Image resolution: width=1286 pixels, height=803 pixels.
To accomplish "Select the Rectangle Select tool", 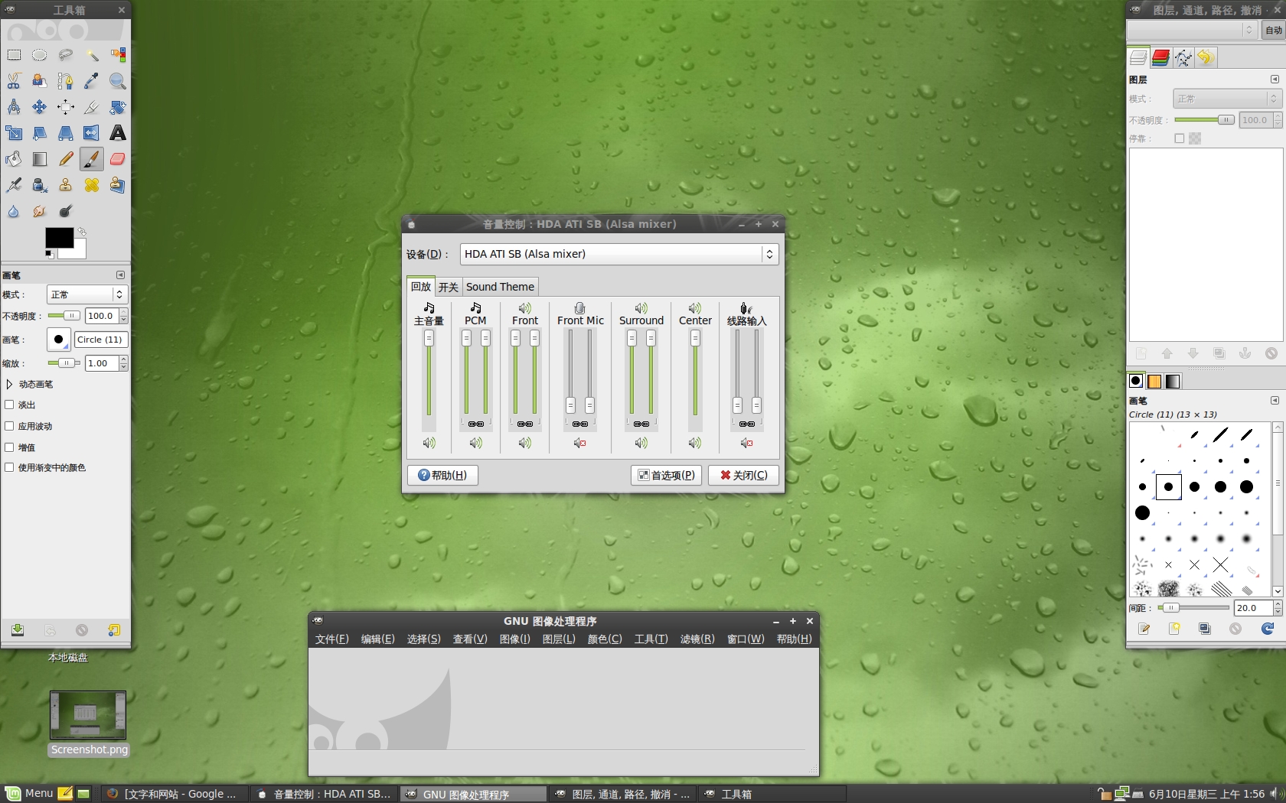I will pyautogui.click(x=14, y=55).
